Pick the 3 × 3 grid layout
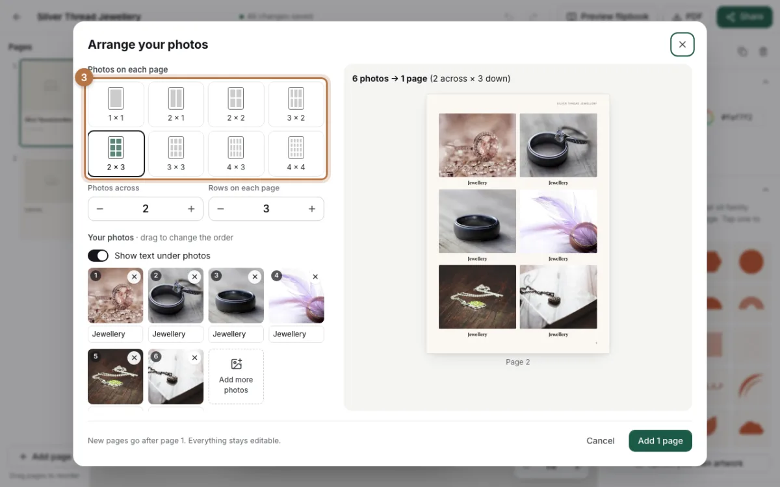Screen dimensions: 780x487 [x=175, y=154]
